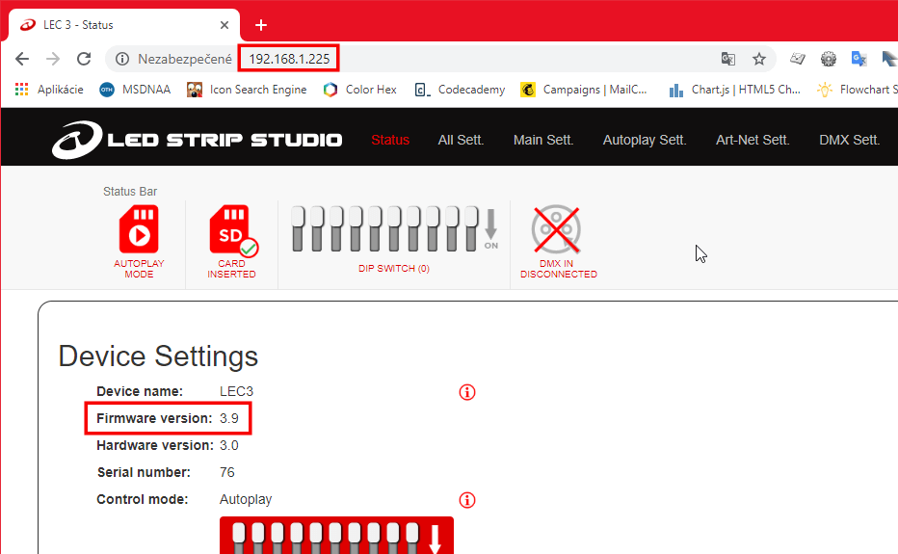The height and width of the screenshot is (554, 898).
Task: Open the Status menu item
Action: click(x=390, y=140)
